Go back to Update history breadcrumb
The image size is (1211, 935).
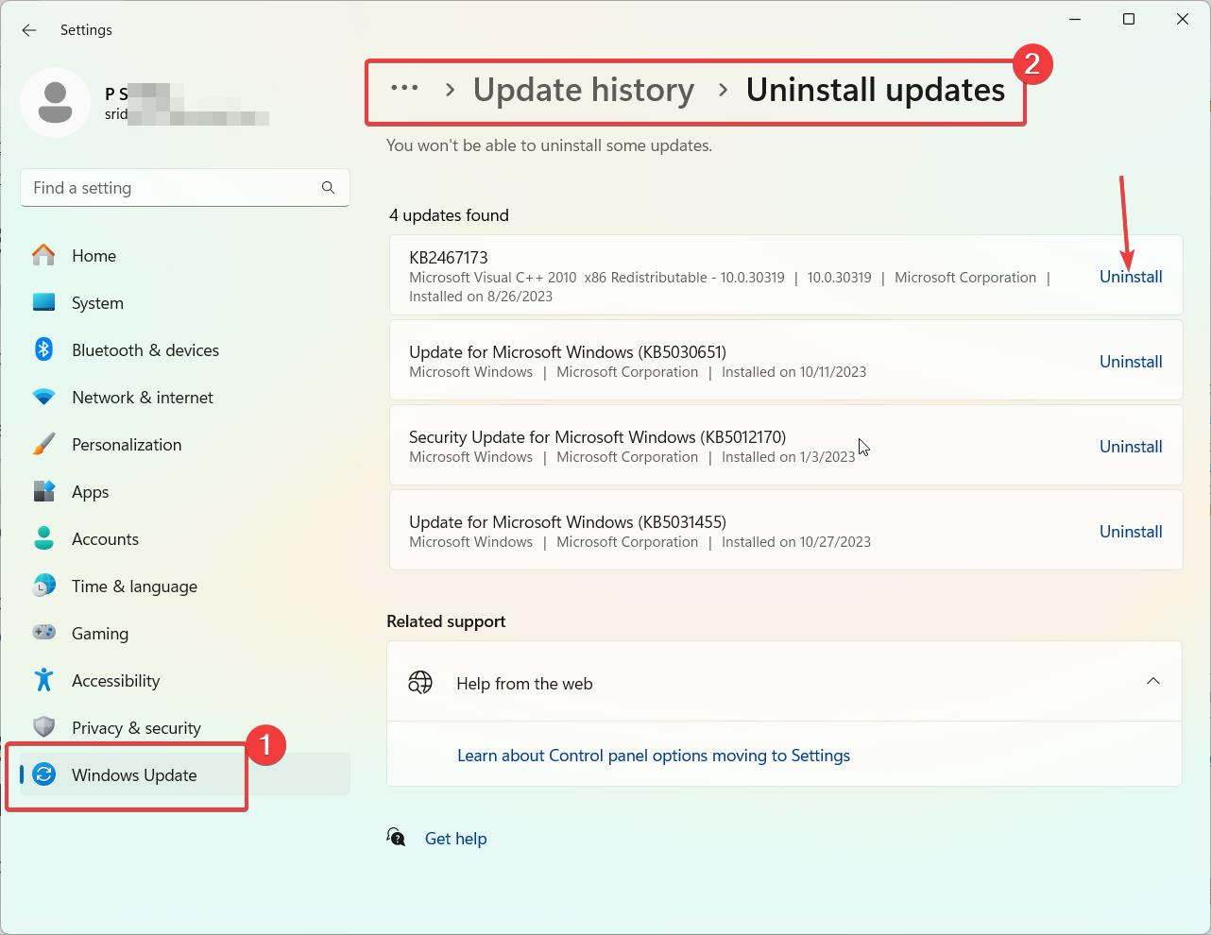[584, 90]
